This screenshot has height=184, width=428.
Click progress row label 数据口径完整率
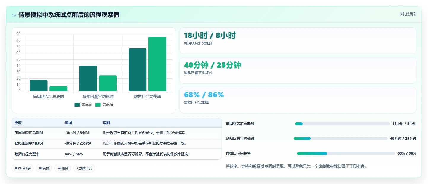click(x=238, y=153)
